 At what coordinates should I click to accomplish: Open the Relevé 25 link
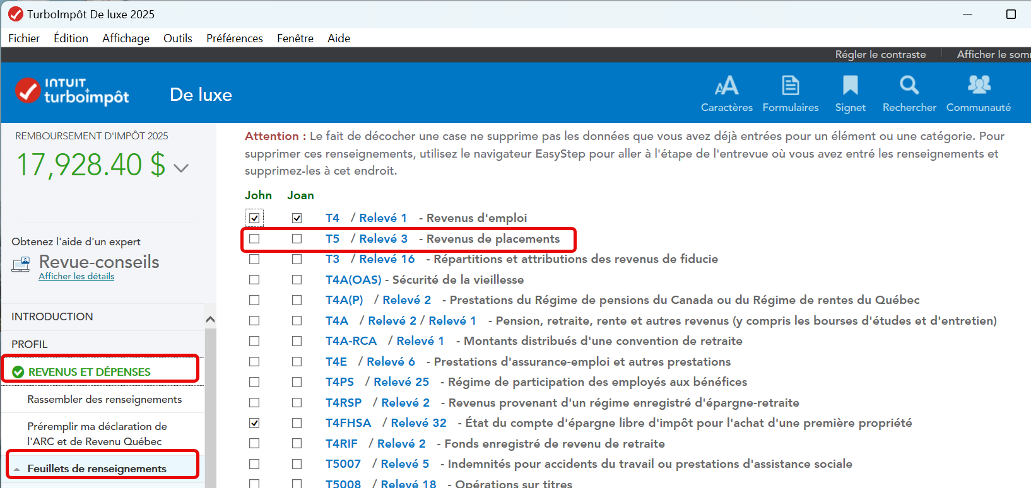(401, 382)
